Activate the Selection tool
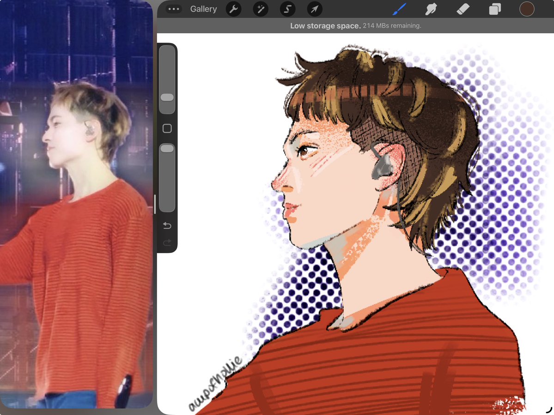The image size is (554, 415). tap(287, 9)
